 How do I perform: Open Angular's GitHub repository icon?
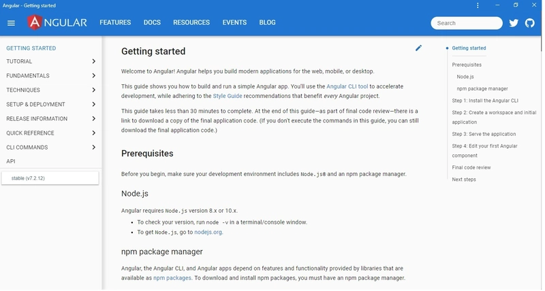(x=530, y=23)
